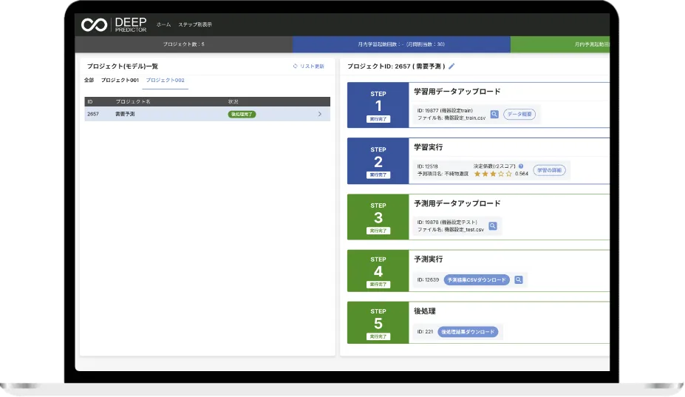Open the データ概要 button
Image resolution: width=685 pixels, height=397 pixels.
(519, 114)
